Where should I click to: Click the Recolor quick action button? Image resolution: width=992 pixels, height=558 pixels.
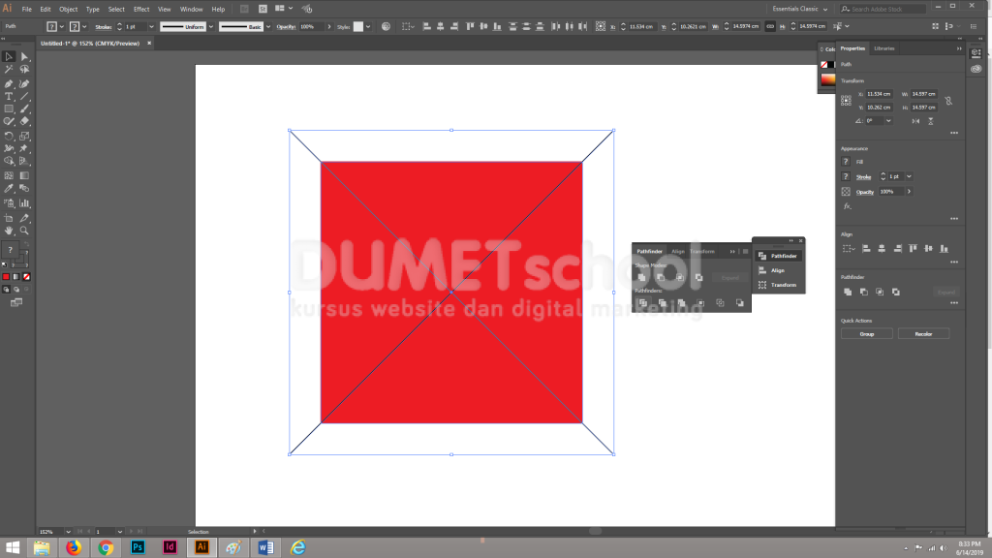[x=923, y=334]
